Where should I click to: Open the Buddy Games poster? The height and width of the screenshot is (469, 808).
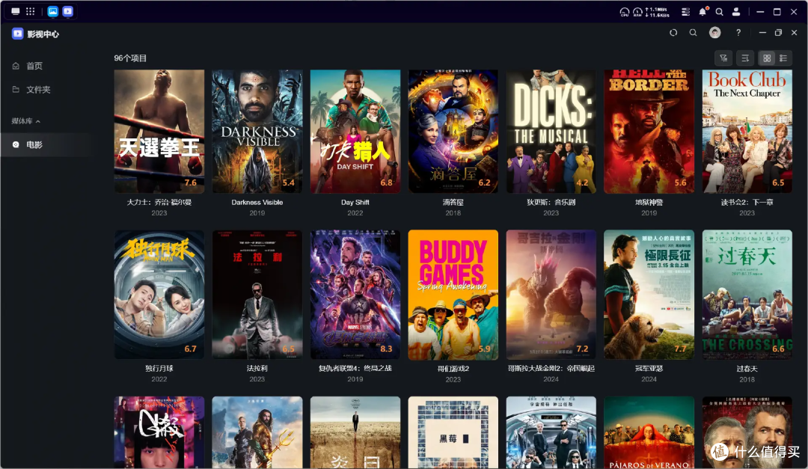pos(453,294)
